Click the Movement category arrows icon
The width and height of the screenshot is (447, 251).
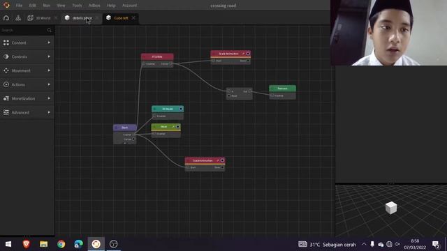6,70
